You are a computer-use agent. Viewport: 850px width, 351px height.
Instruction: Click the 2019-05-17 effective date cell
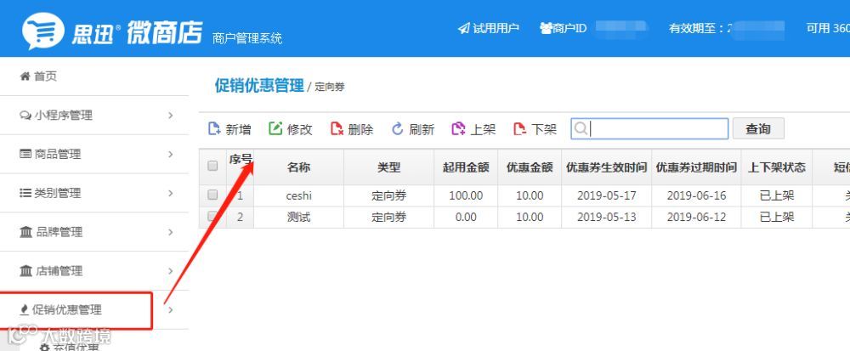point(607,195)
